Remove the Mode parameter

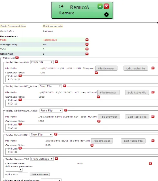(87, 40)
